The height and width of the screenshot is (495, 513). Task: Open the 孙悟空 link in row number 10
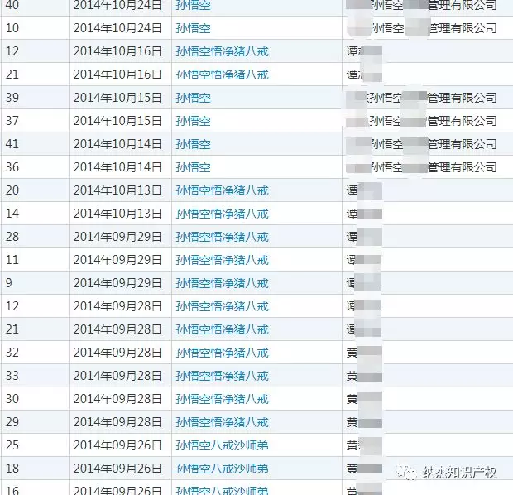[193, 28]
